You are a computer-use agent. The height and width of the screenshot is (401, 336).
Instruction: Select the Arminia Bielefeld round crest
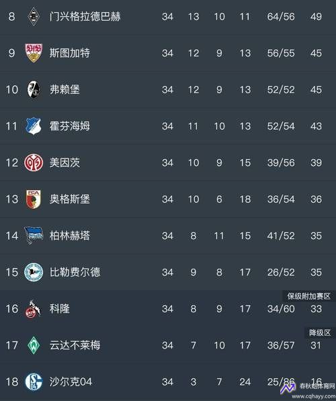pos(34,272)
